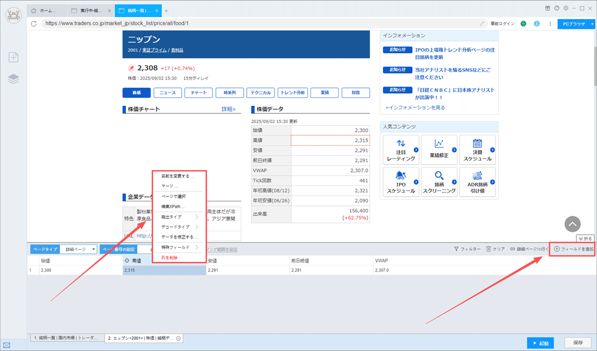597x351 pixels.
Task: Choose 編集XPath in context menu
Action: click(173, 206)
